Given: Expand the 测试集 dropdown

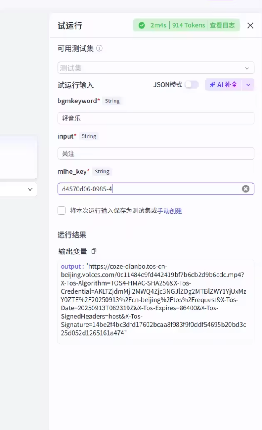Looking at the screenshot, I should (x=246, y=68).
